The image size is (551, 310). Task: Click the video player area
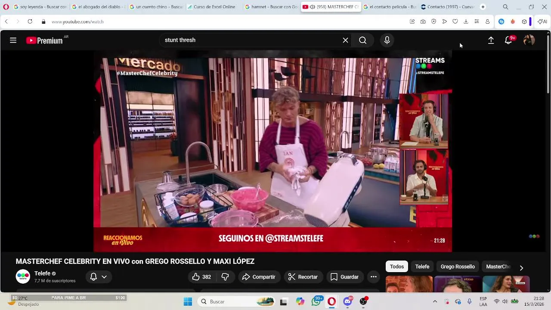point(272,151)
